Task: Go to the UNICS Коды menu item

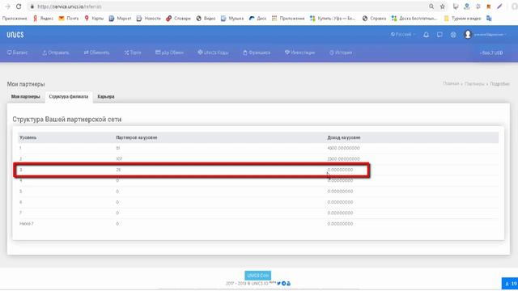Action: click(x=213, y=53)
